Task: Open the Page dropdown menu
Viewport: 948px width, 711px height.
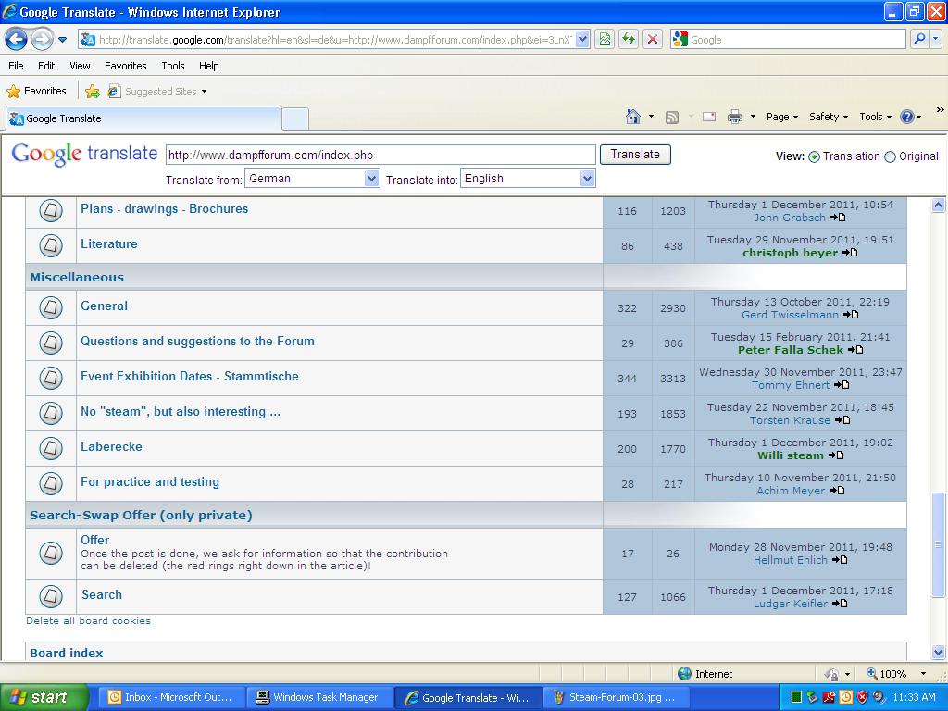Action: (781, 117)
